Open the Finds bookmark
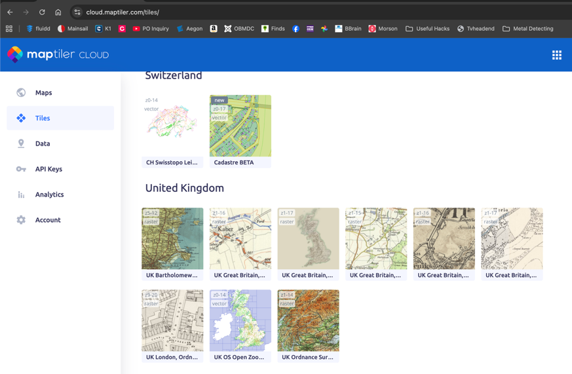 (x=273, y=28)
